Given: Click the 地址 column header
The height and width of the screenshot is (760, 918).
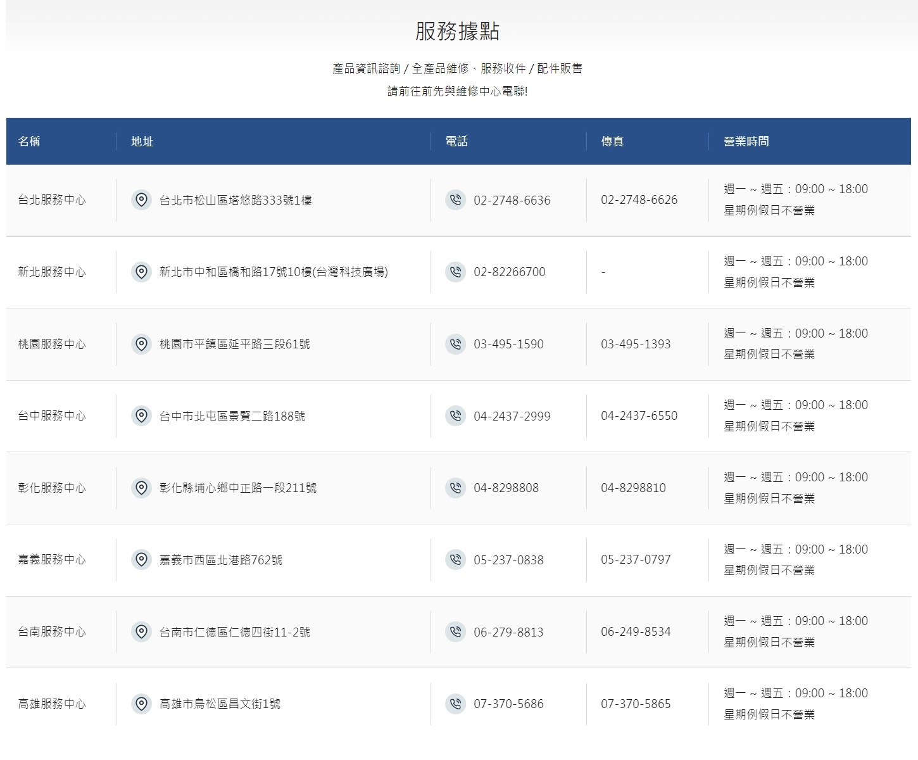Looking at the screenshot, I should (142, 141).
